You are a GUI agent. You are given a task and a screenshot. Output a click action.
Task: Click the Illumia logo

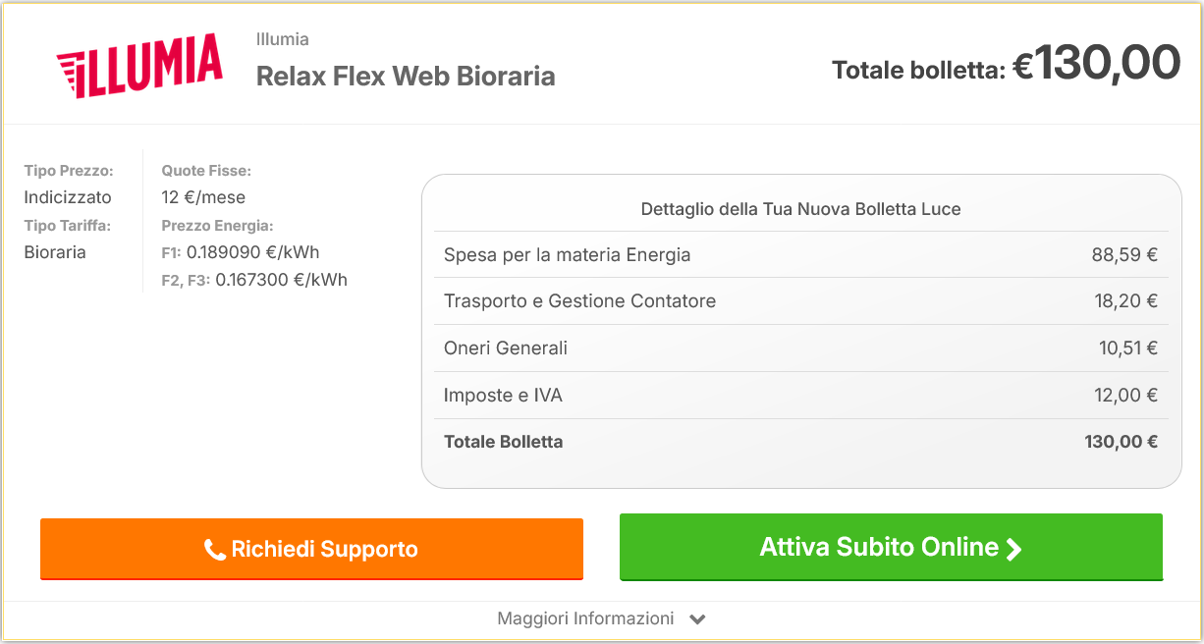(139, 66)
